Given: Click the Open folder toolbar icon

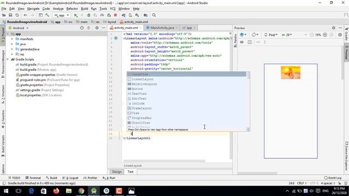Looking at the screenshot, I should click(4, 15).
